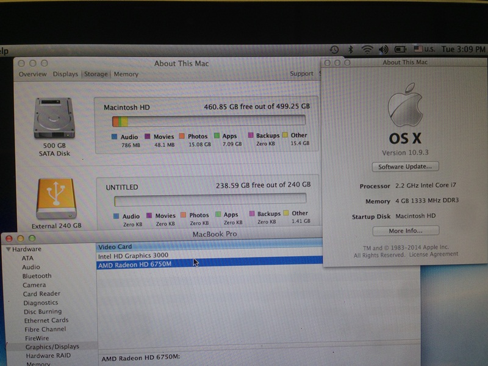This screenshot has width=488, height=366.
Task: Select Card Reader in the Hardware list
Action: pos(41,293)
